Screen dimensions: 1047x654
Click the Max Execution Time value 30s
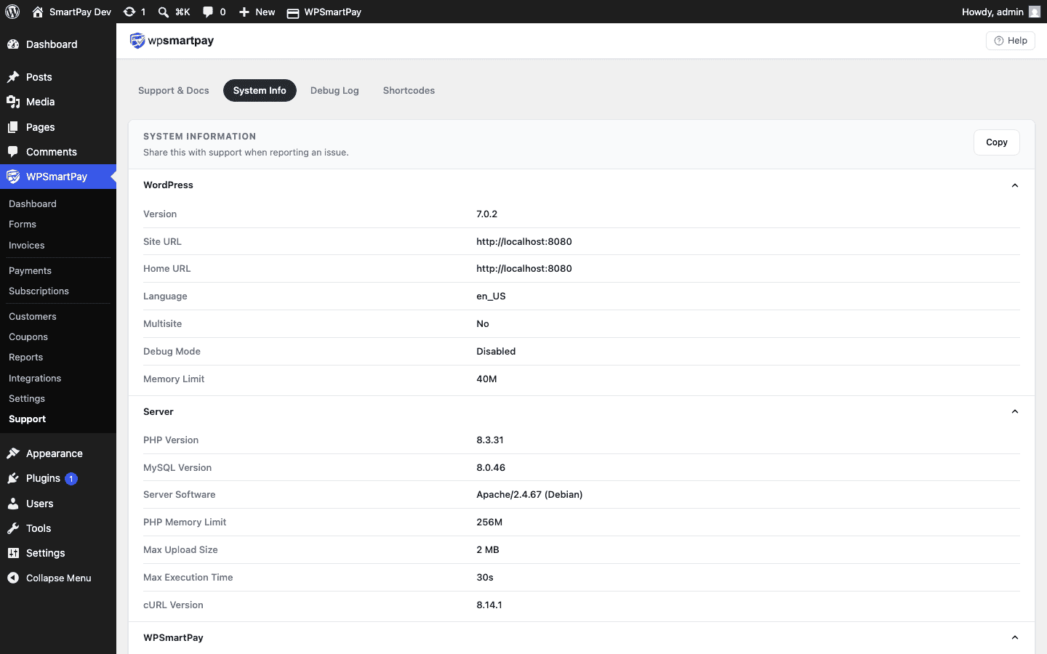(x=485, y=577)
